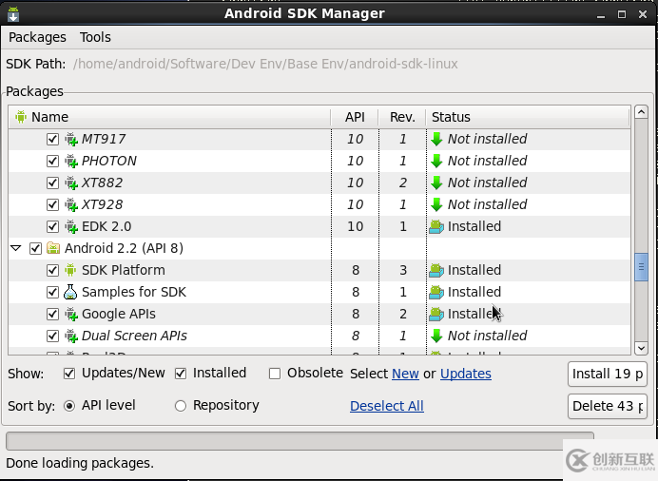Click the green download arrow for MT917
Image resolution: width=658 pixels, height=481 pixels.
pyautogui.click(x=436, y=139)
